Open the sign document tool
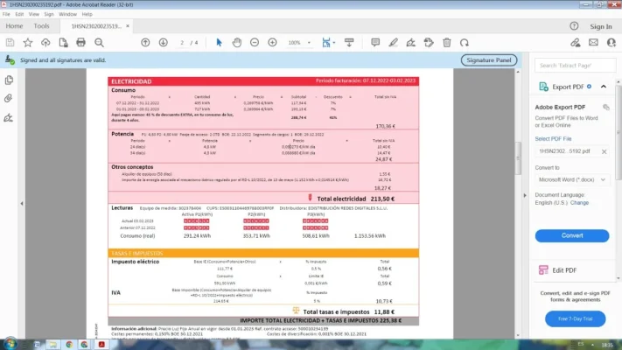 tap(411, 43)
